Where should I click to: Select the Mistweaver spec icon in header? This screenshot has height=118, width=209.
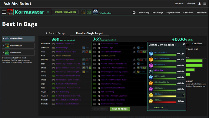(x=89, y=12)
